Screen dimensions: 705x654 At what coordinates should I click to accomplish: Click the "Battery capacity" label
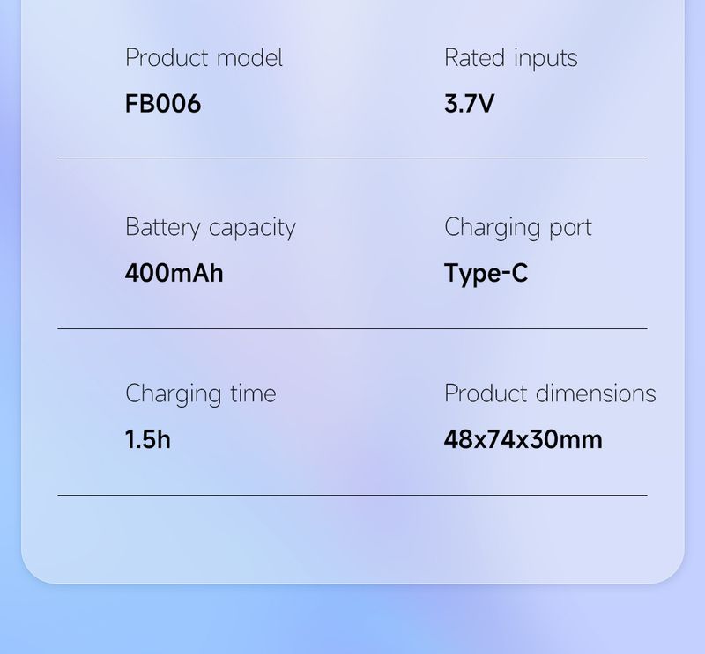coord(210,227)
